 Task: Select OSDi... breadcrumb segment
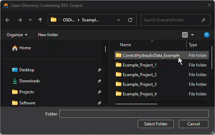point(69,20)
